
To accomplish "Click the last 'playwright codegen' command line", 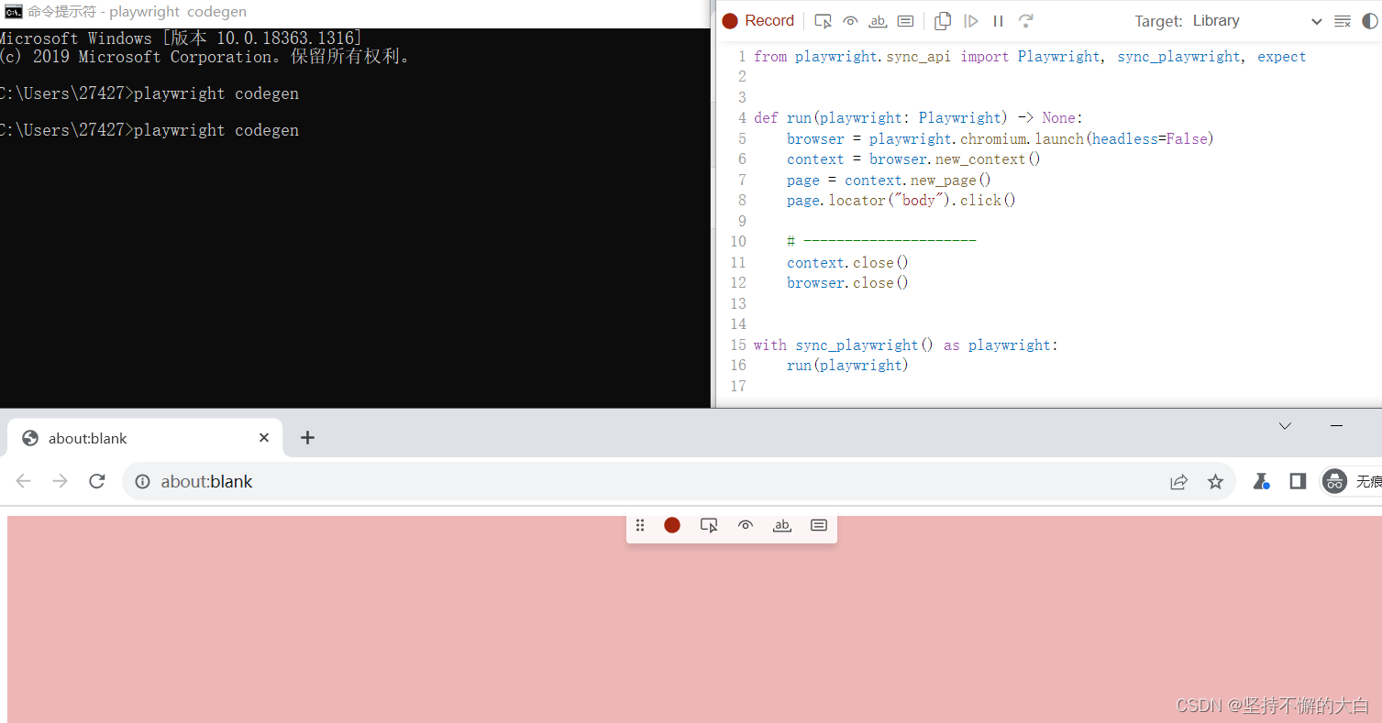I will 149,130.
